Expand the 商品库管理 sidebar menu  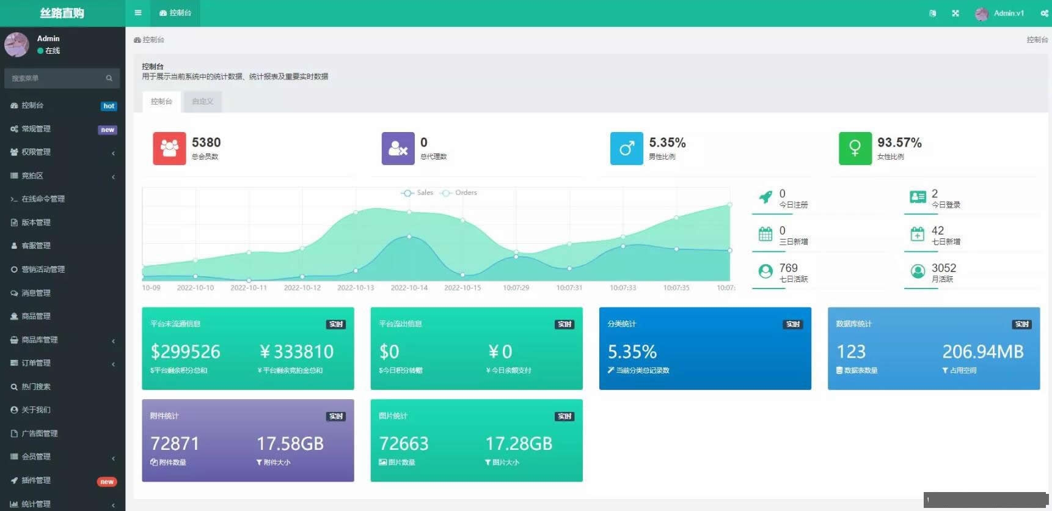[x=61, y=340]
